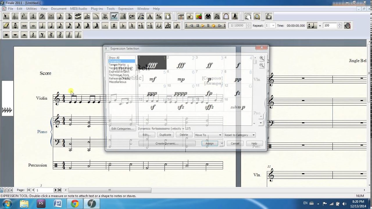
Task: Select the Simple Entry eighth-note tool
Action: click(x=60, y=16)
